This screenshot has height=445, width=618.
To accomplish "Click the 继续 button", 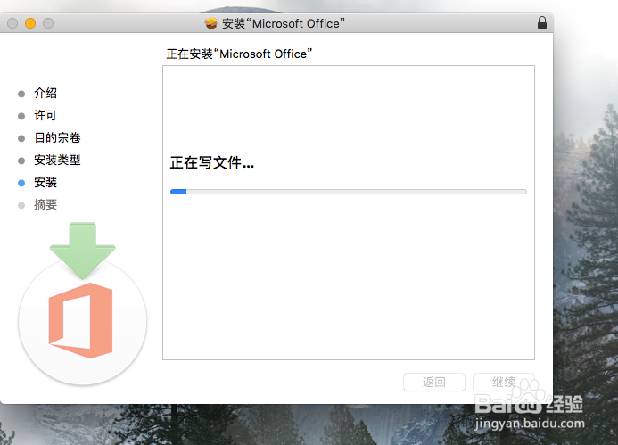I will pyautogui.click(x=504, y=382).
